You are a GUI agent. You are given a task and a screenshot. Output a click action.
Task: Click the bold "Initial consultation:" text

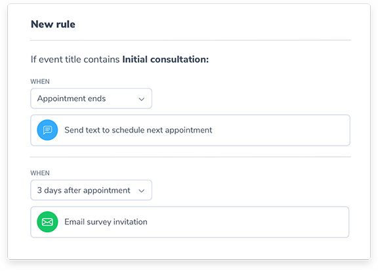pos(165,59)
